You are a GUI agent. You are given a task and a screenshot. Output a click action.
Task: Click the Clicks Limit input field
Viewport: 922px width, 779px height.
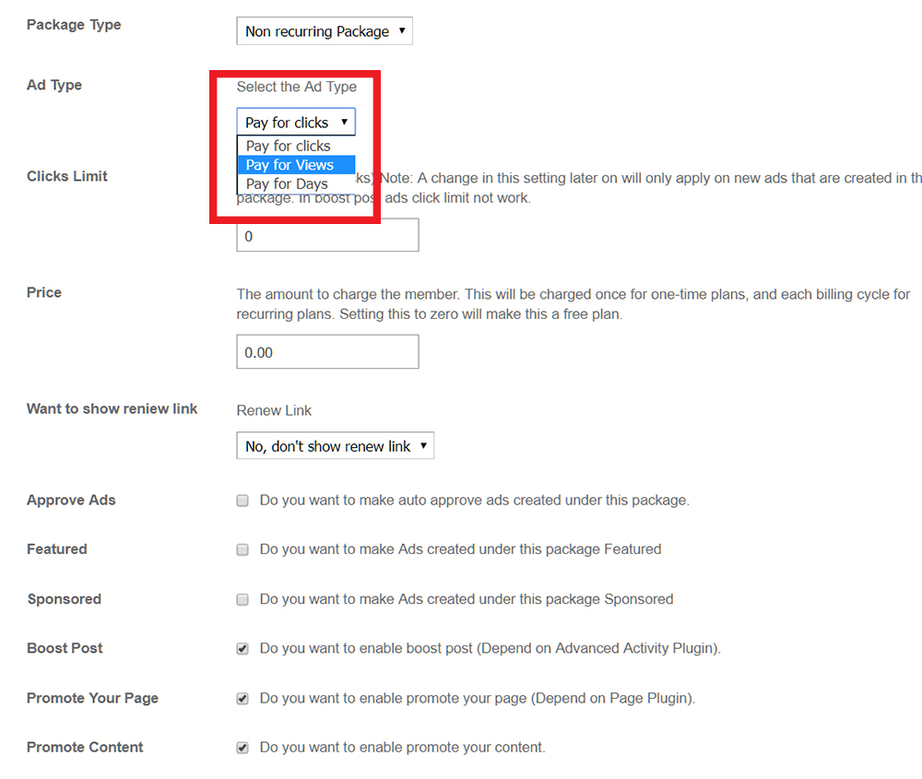pos(327,235)
